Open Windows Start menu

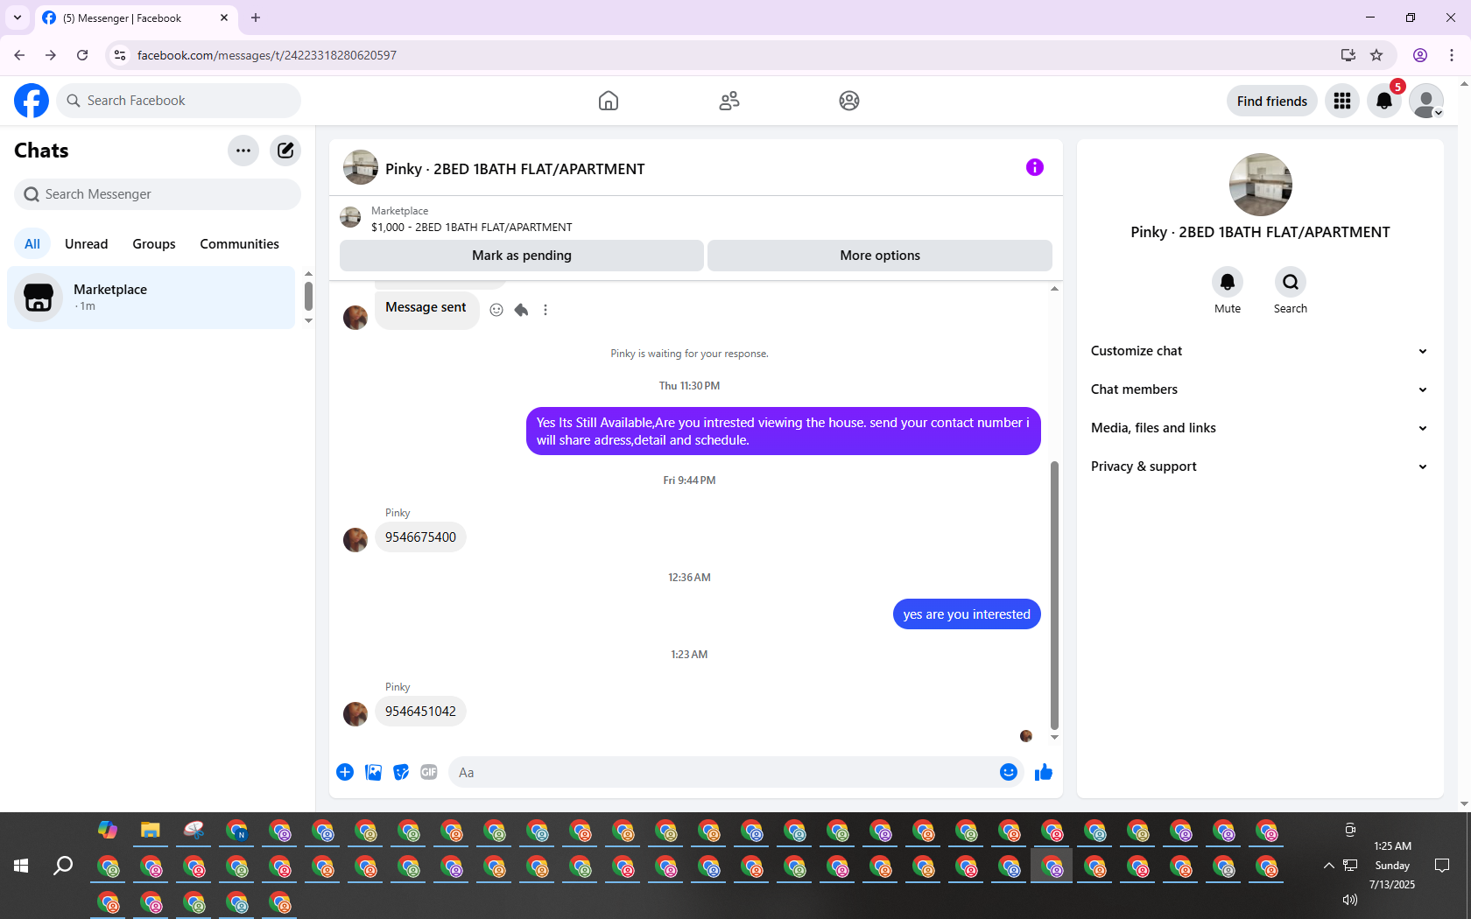[x=21, y=866]
